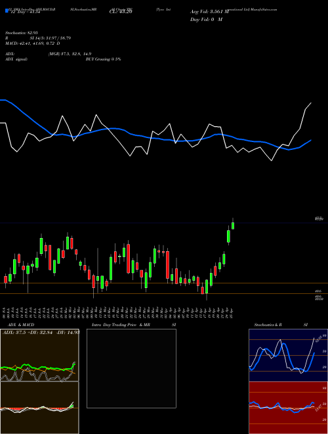
Task: Click the ADX +DY -DY values header
Action: pyautogui.click(x=41, y=333)
